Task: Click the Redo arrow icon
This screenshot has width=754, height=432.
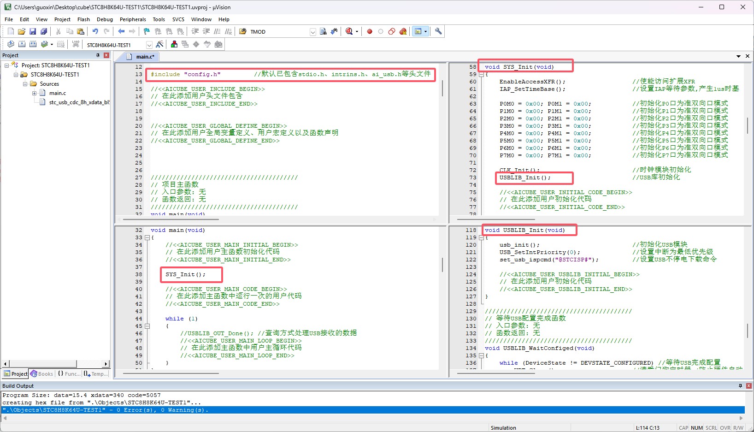Action: 106,31
